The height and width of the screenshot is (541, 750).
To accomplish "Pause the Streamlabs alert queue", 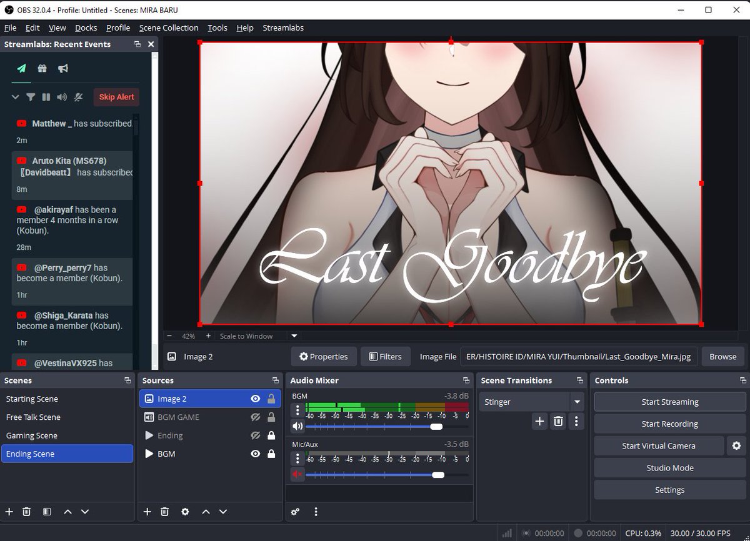I will click(46, 97).
